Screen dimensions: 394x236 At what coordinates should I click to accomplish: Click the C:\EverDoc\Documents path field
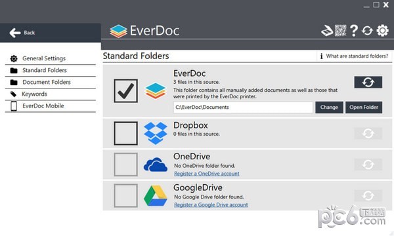click(x=243, y=108)
